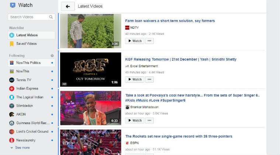Click the AKON avatar icon
This screenshot has height=155, width=280.
pos(12,115)
